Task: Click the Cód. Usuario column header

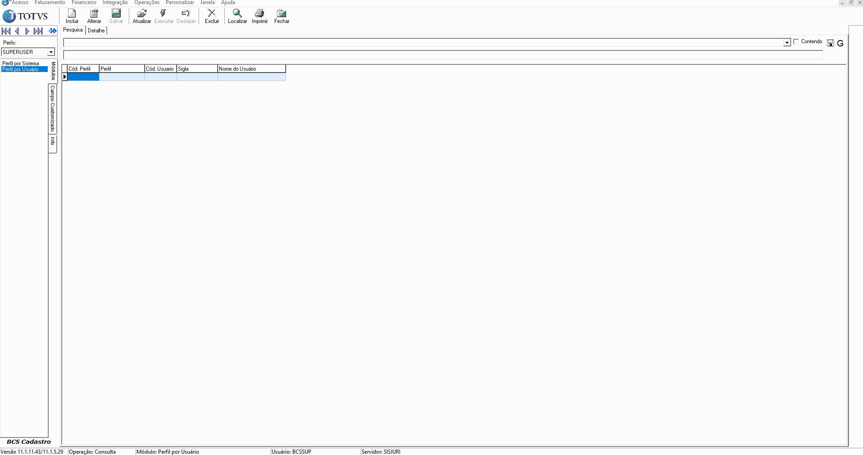Action: pos(161,69)
